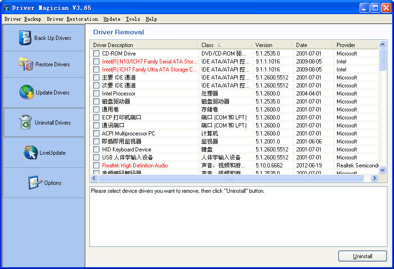Open the Driver Backup menu
This screenshot has height=269, width=394.
[23, 19]
